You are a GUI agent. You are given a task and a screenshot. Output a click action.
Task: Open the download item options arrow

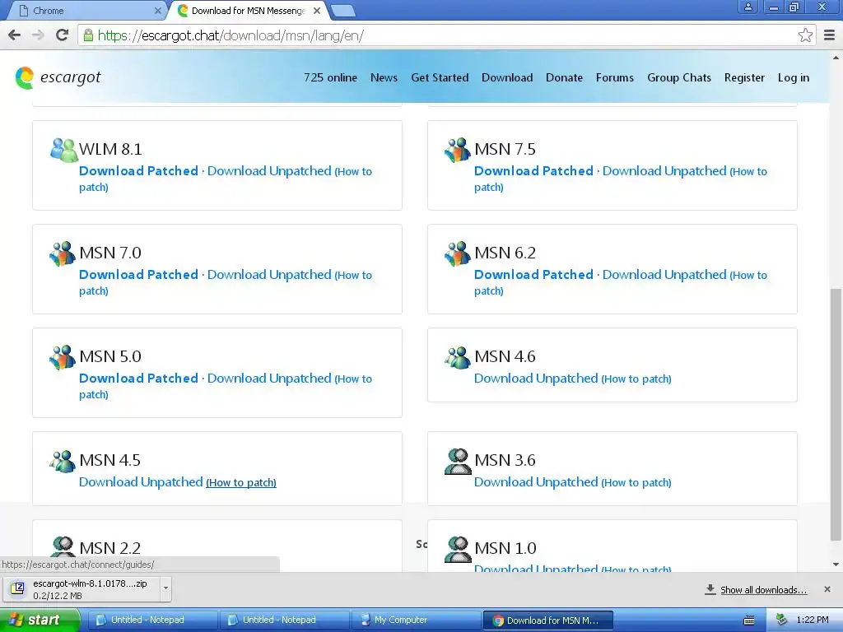165,588
